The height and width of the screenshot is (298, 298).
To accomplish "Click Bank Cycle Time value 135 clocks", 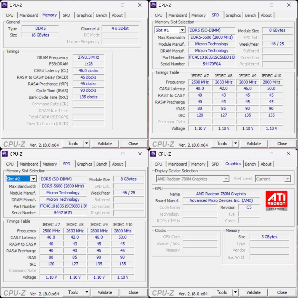I will [88, 97].
